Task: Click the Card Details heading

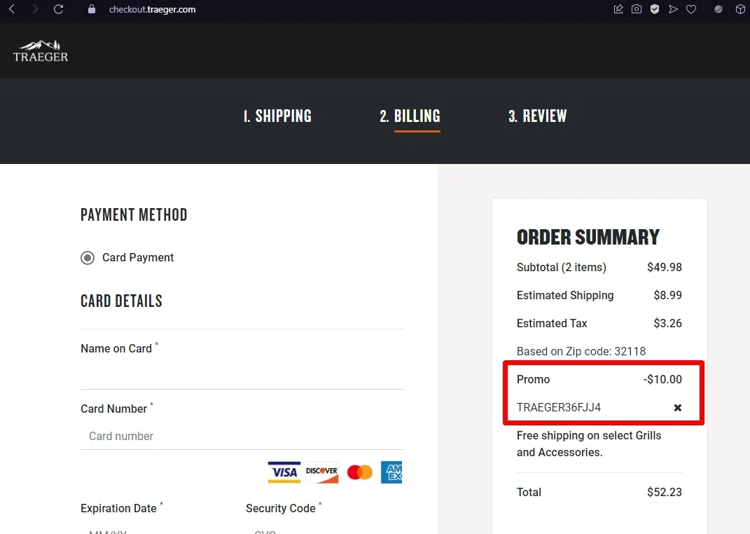Action: tap(121, 301)
